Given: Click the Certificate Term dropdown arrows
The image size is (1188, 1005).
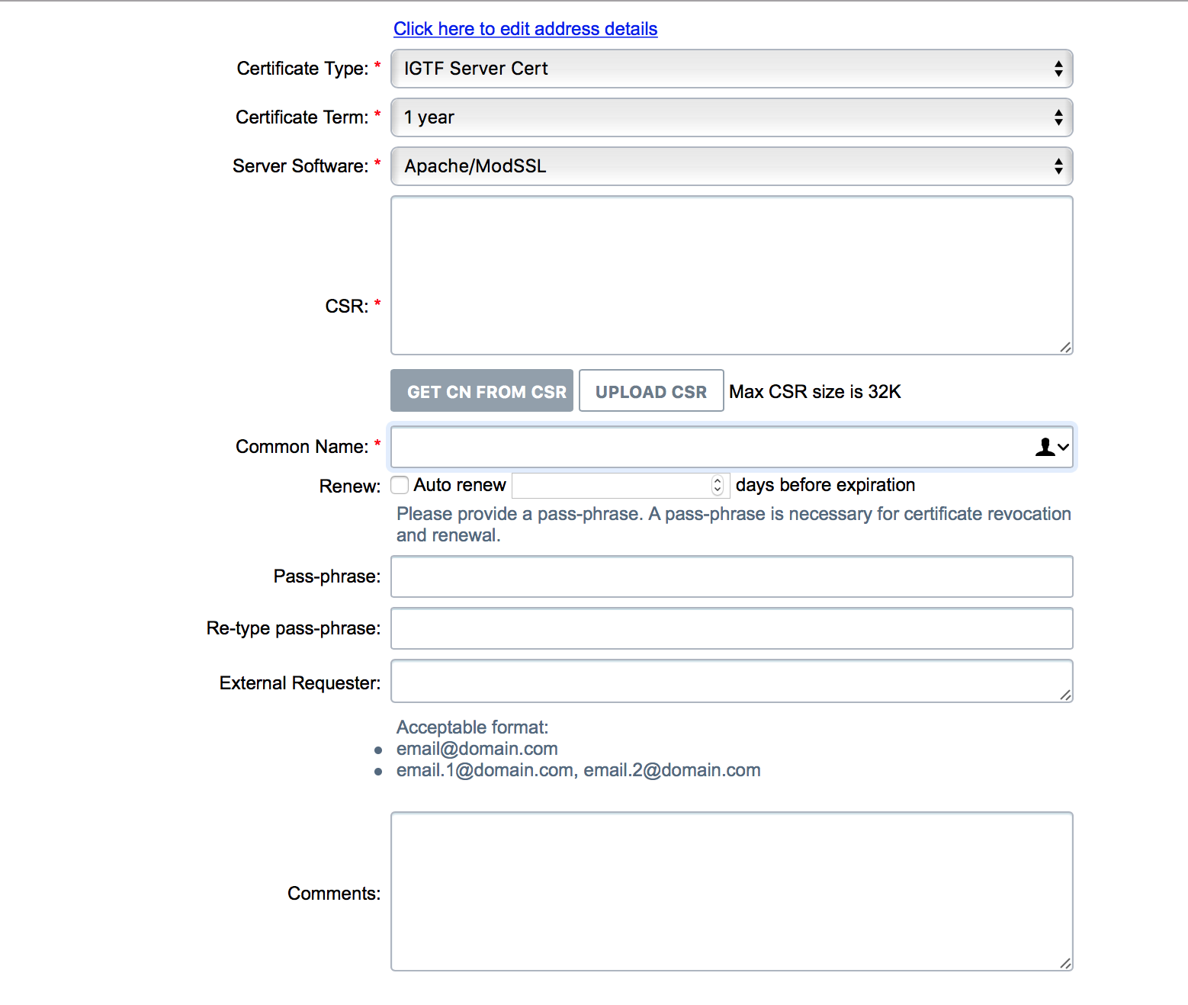Looking at the screenshot, I should coord(1058,117).
